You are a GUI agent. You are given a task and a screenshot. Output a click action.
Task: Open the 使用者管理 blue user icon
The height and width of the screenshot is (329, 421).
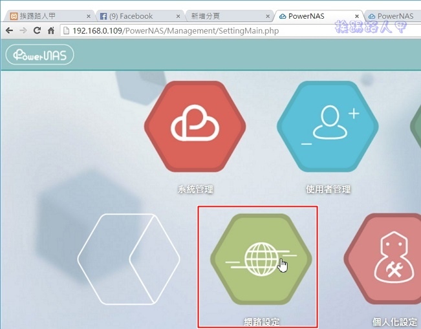click(x=328, y=127)
